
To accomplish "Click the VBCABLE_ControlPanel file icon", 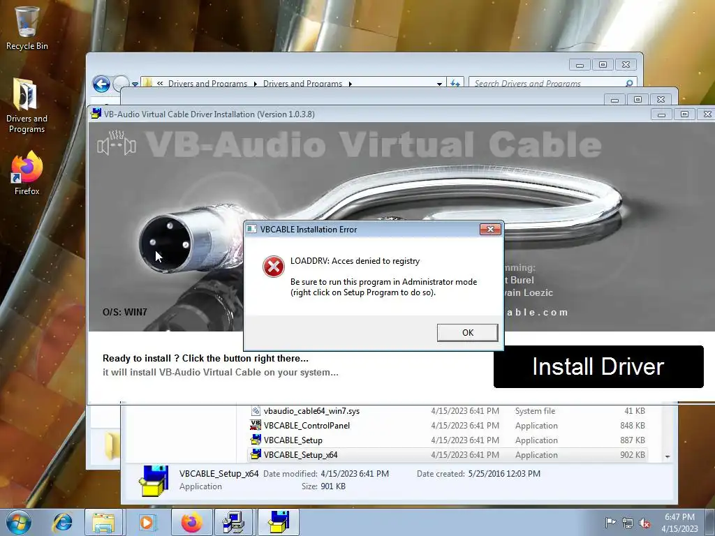I will click(256, 425).
